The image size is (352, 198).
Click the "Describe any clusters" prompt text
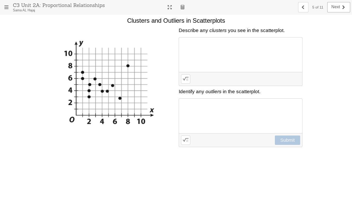[232, 30]
